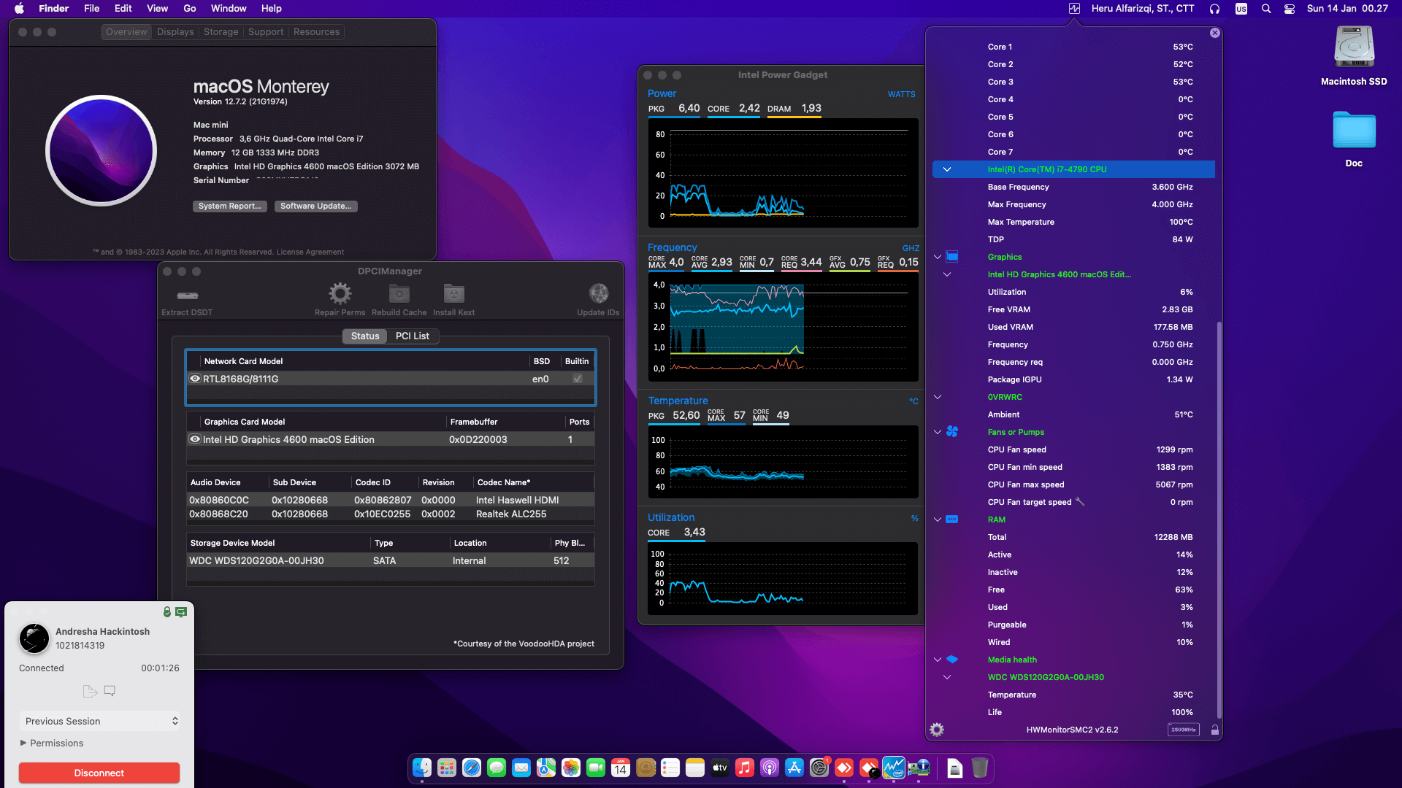
Task: Click the 2500MHz frequency limit field
Action: click(1183, 729)
